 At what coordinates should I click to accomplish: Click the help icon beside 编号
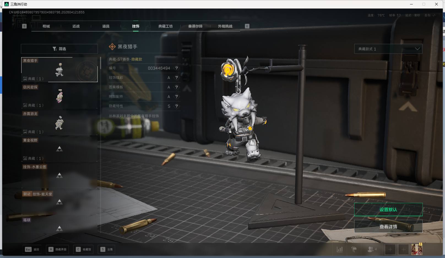pos(177,68)
